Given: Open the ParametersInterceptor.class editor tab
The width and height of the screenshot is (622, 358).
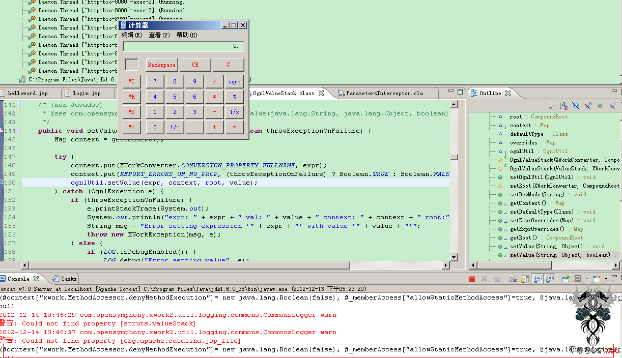Looking at the screenshot, I should 384,93.
